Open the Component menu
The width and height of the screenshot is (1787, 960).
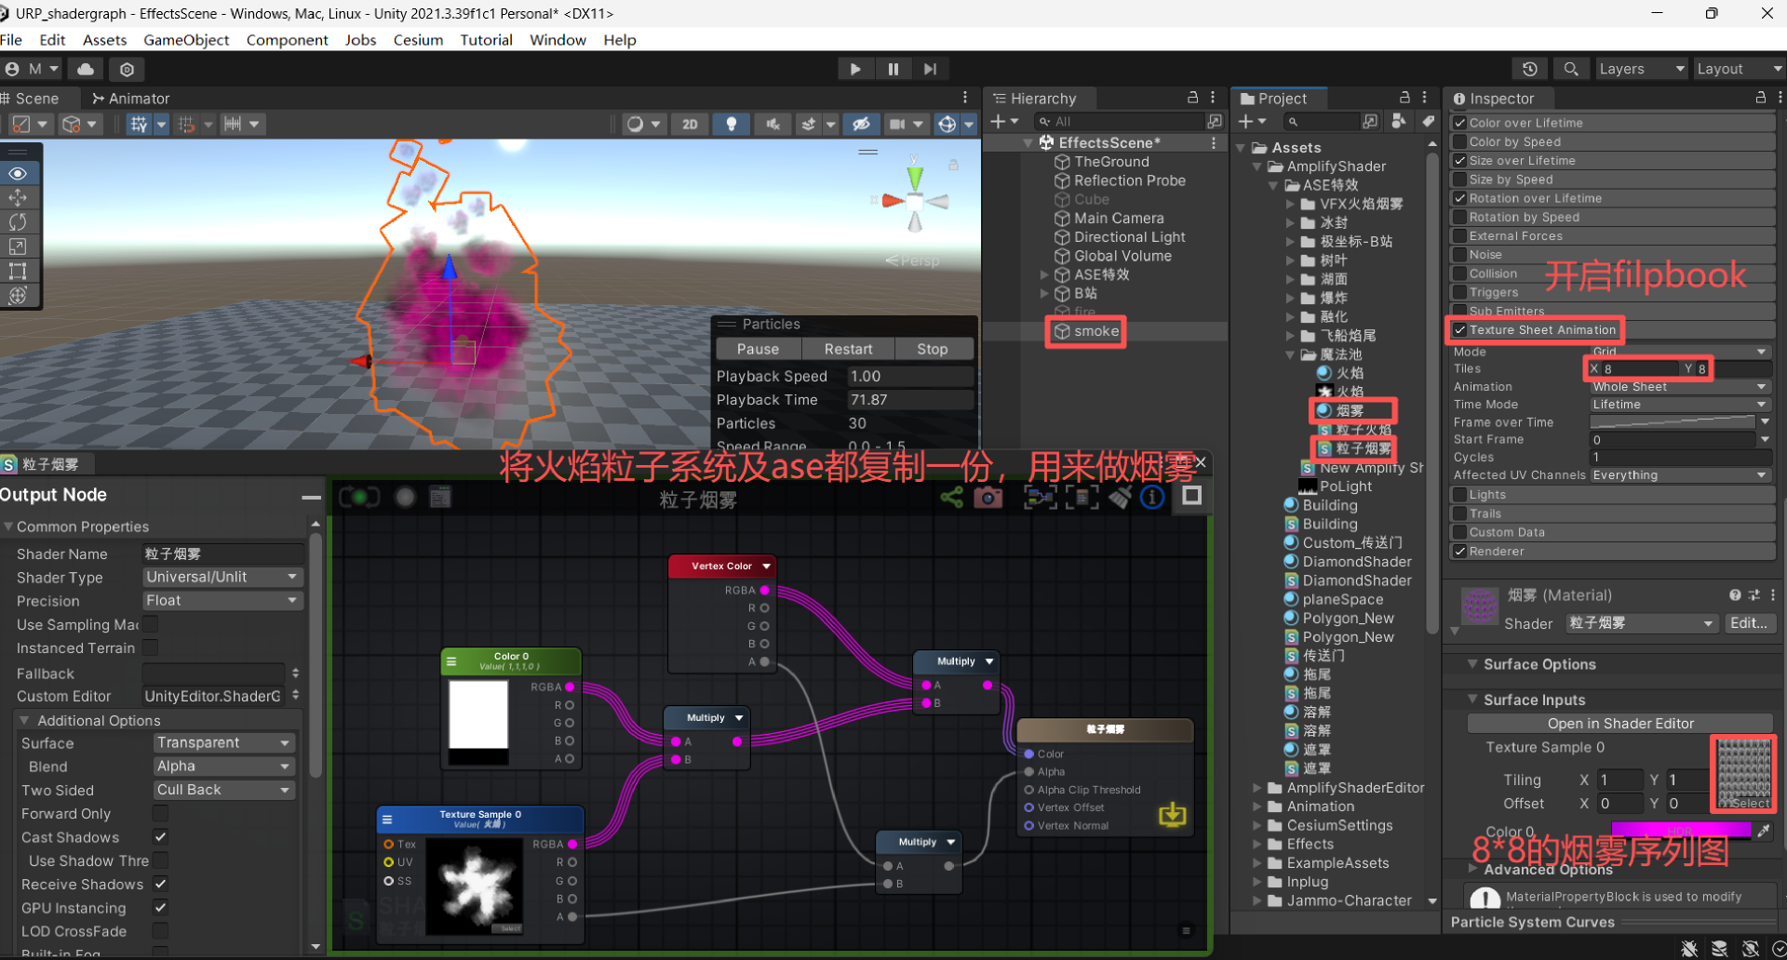[287, 40]
